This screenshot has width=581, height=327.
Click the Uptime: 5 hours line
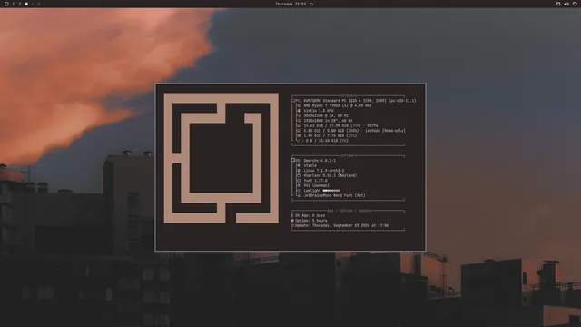pyautogui.click(x=309, y=221)
